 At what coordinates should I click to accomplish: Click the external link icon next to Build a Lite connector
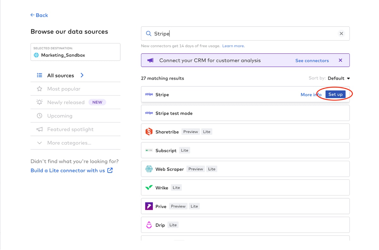(110, 170)
